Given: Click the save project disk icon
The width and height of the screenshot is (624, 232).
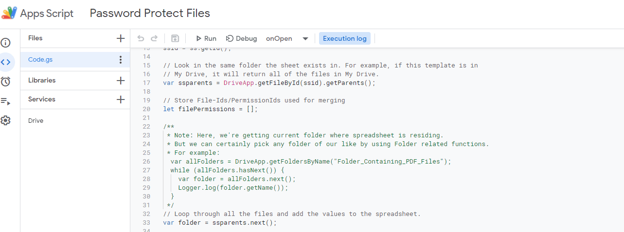Looking at the screenshot, I should tap(175, 38).
